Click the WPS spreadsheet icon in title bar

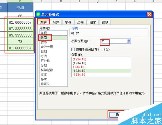(38, 14)
